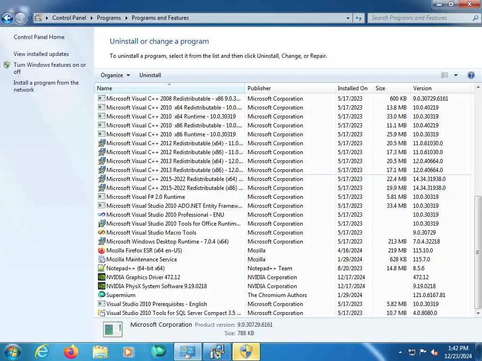Click the Visual Studio 2010 Tools for SQL Server icon
The image size is (482, 361).
pos(102,313)
